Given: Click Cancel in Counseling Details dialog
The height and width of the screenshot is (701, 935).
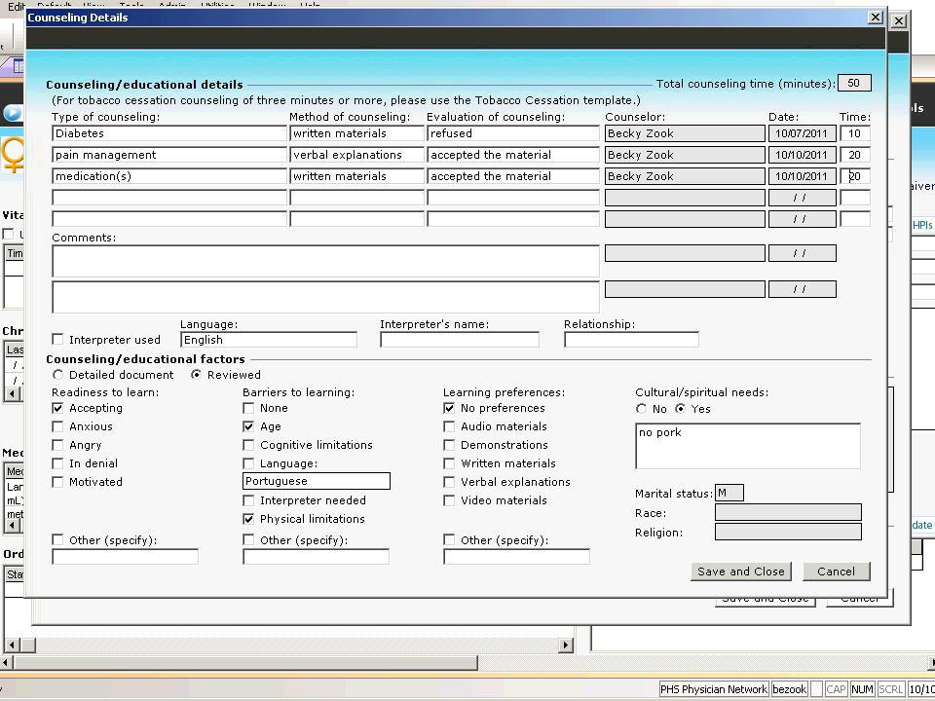Looking at the screenshot, I should 836,572.
